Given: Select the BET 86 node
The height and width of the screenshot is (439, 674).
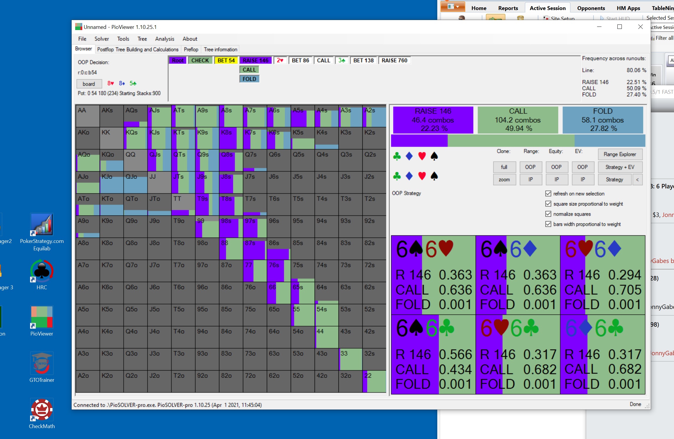Looking at the screenshot, I should (300, 60).
